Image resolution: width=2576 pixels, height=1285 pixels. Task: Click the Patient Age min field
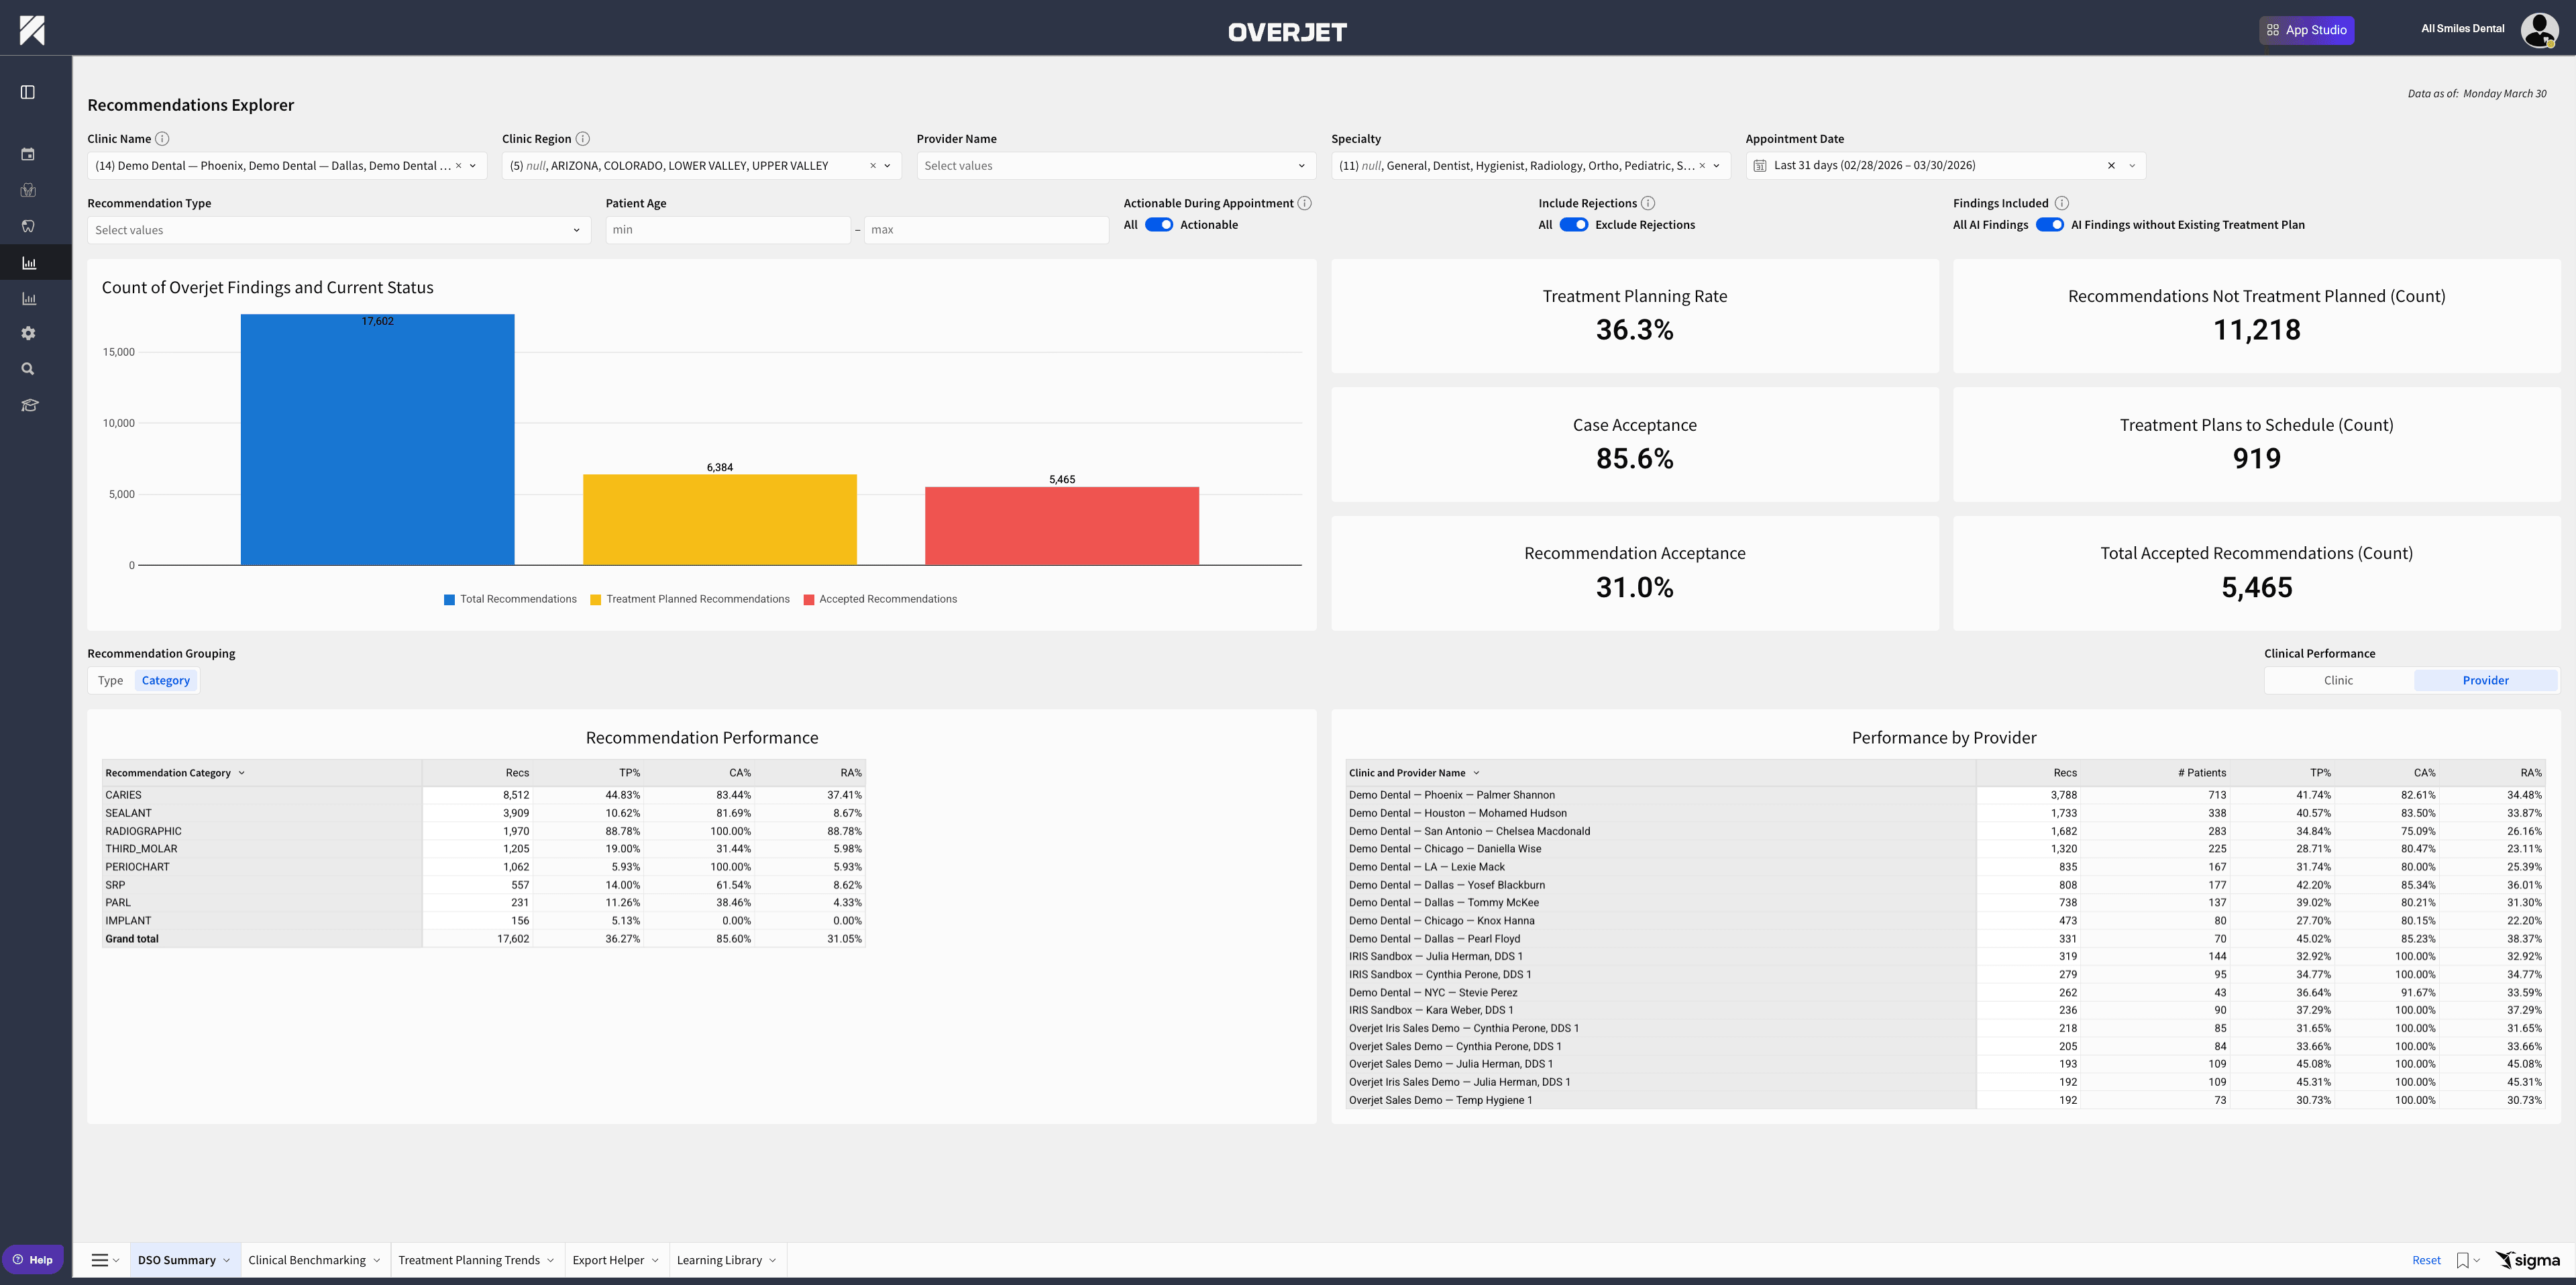[727, 230]
